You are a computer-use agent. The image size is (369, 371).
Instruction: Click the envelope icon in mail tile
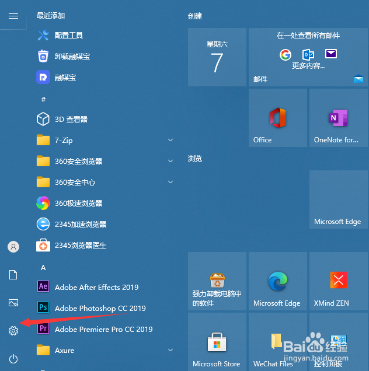(331, 54)
